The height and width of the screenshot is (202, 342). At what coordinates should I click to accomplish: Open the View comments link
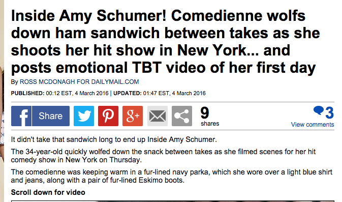coord(313,125)
